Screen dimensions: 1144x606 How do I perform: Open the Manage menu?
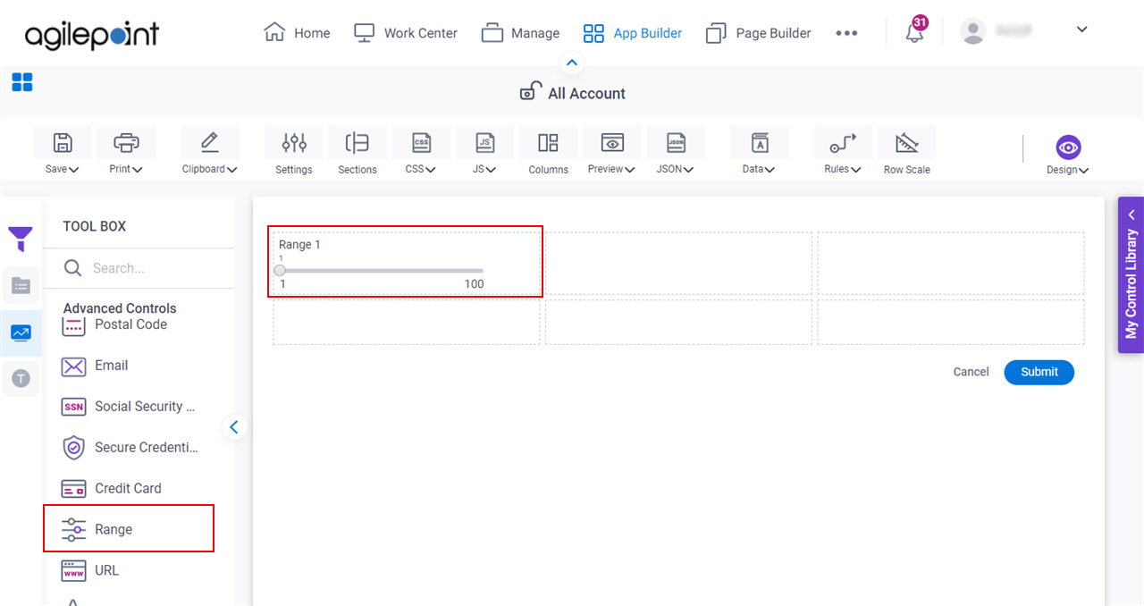click(521, 33)
